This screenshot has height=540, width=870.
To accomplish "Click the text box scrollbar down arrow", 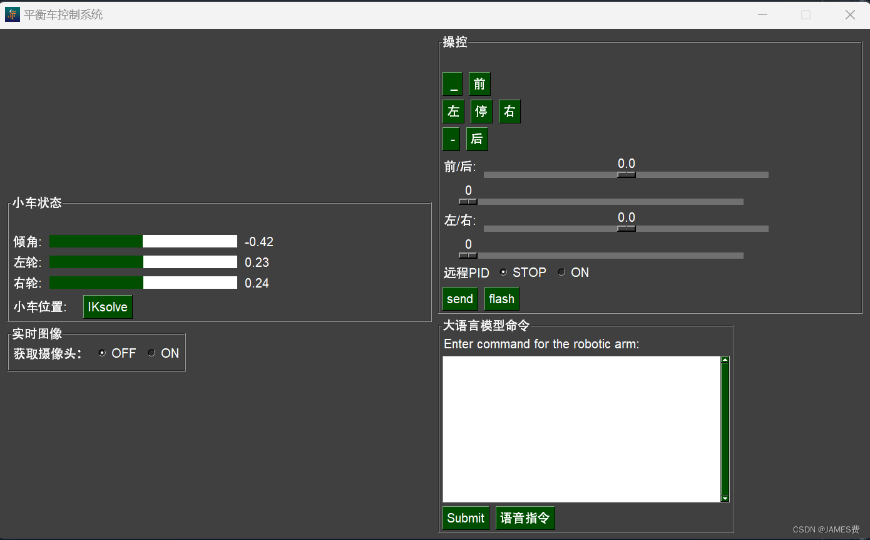I will tap(725, 499).
